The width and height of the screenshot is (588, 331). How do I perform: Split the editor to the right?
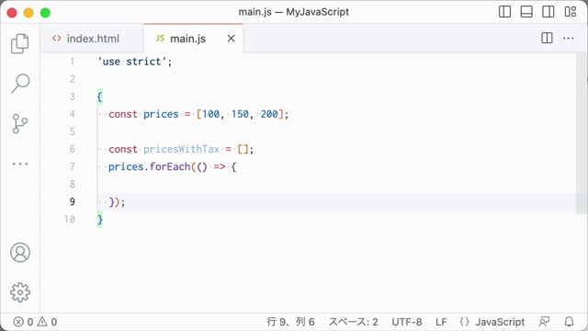(547, 39)
